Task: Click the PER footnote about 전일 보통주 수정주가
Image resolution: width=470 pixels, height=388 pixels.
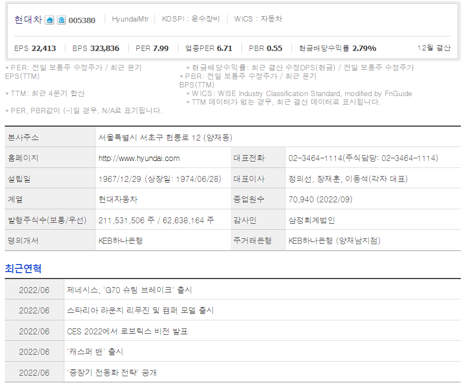Action: (x=74, y=72)
